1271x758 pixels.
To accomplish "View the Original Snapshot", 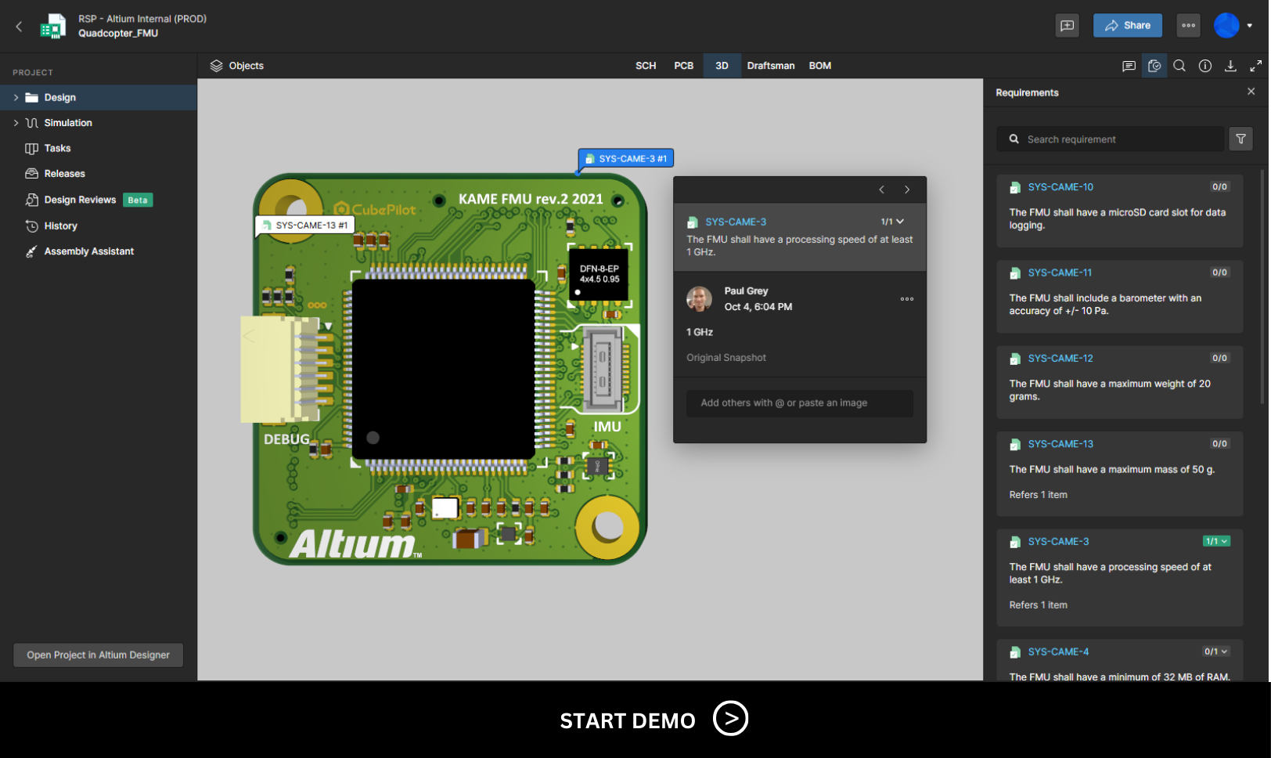I will pos(726,358).
